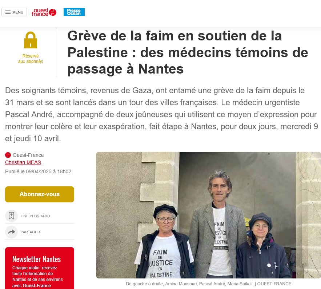Image resolution: width=321 pixels, height=289 pixels.
Task: Click the article headline about Grève de la faim
Action: click(x=188, y=52)
